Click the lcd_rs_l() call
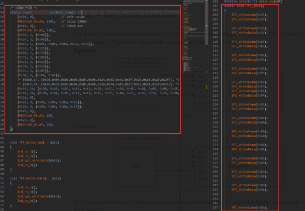 click(27, 156)
